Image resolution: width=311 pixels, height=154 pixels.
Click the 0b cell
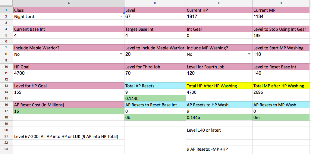155,117
